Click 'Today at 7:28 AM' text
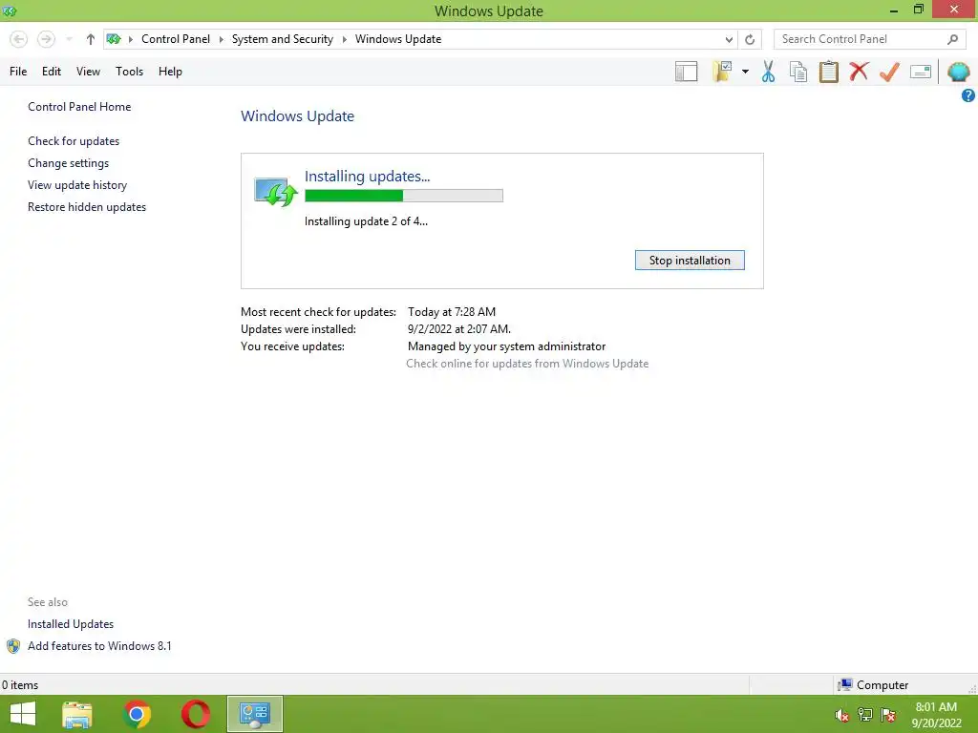Screen dimensions: 978x733 click(x=452, y=312)
